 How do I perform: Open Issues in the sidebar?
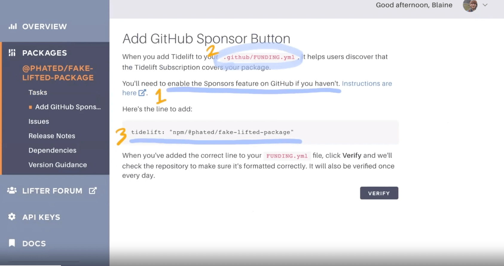coord(39,121)
